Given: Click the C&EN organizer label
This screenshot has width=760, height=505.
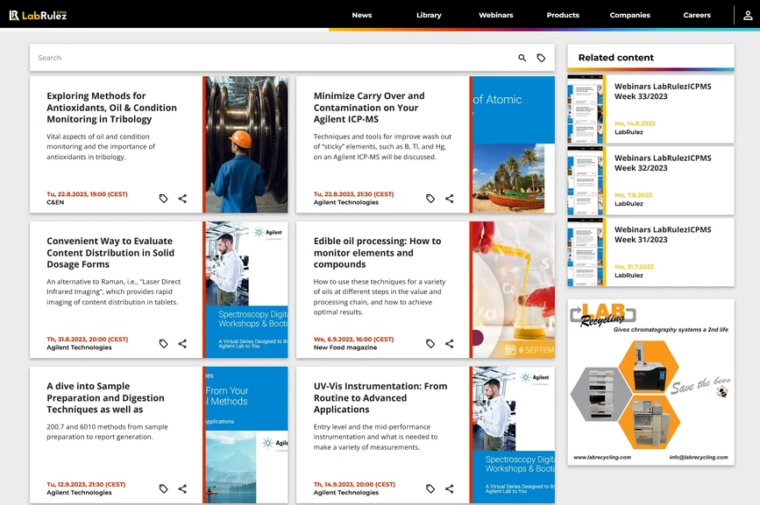Looking at the screenshot, I should click(55, 203).
